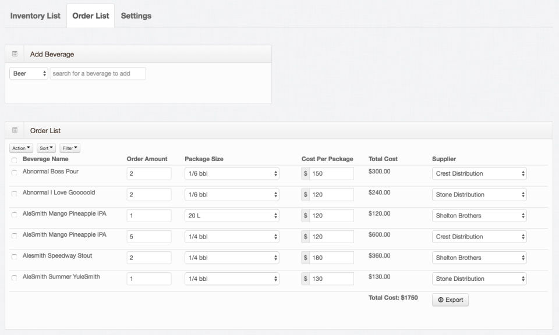
Task: Open the supplier dropdown for Abnormal I Love Goooold
Action: [479, 195]
